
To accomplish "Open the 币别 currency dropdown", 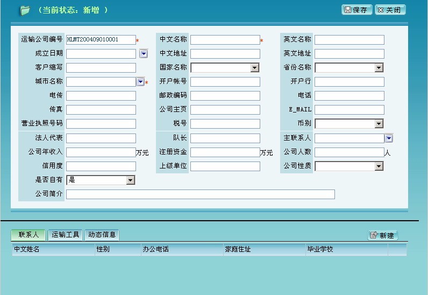I will point(379,124).
